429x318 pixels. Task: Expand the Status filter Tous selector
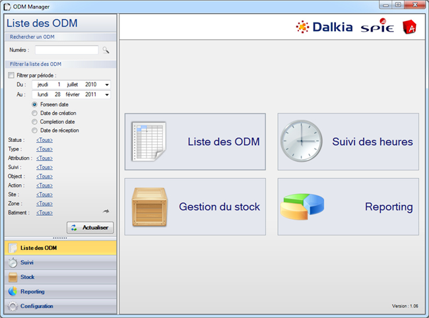pyautogui.click(x=44, y=140)
